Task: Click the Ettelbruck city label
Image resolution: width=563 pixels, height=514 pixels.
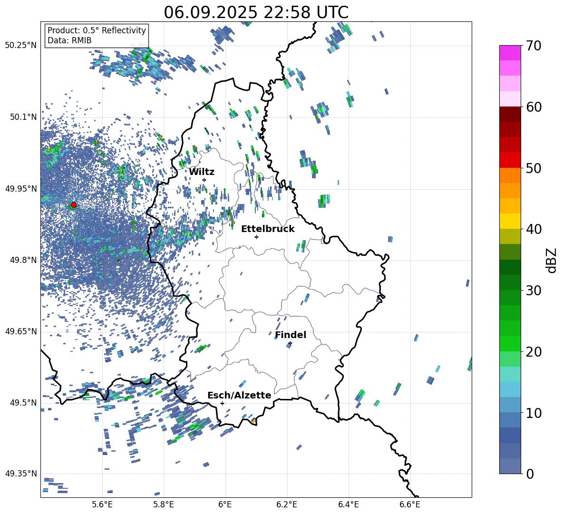Action: click(268, 229)
